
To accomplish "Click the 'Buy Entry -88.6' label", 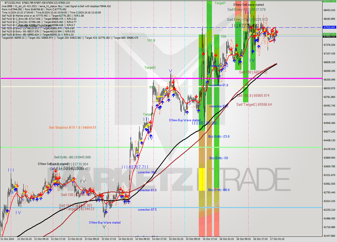I will (219, 190).
